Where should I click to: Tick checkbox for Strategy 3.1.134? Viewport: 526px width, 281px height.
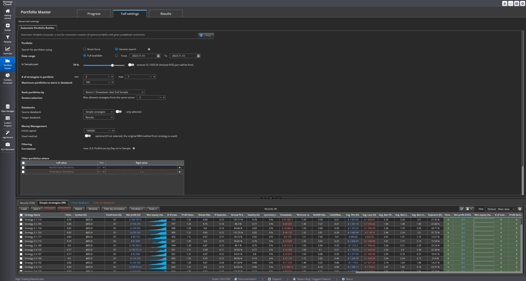(x=21, y=228)
